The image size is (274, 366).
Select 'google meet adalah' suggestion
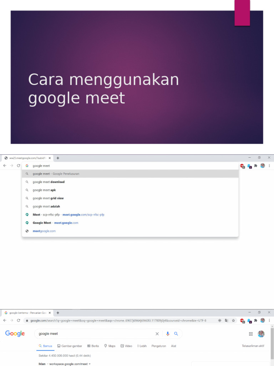130,206
